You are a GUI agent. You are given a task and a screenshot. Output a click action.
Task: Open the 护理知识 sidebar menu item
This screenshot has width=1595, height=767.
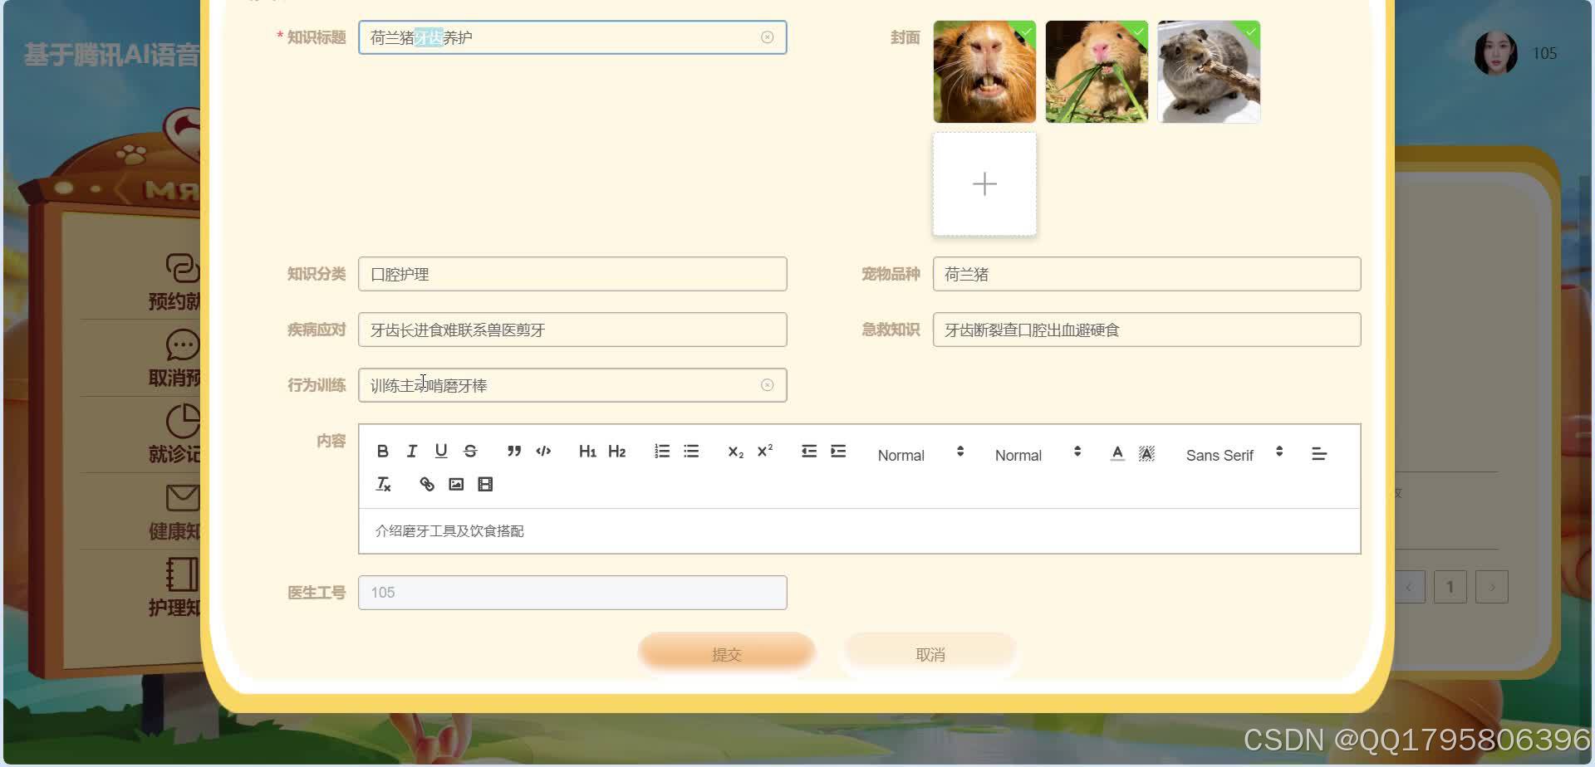[x=174, y=588]
